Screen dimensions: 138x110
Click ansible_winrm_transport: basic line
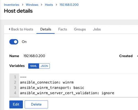[52, 88]
